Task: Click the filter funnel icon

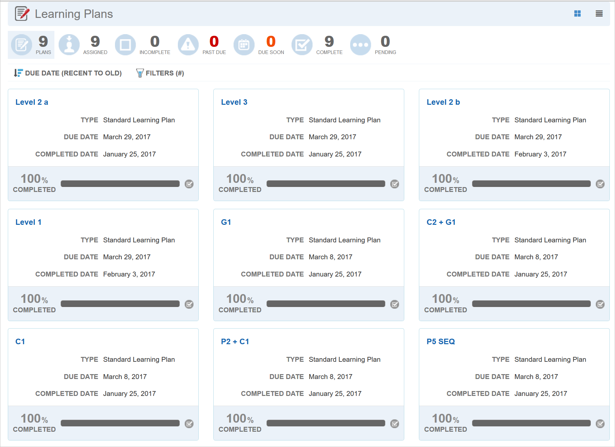Action: click(140, 73)
